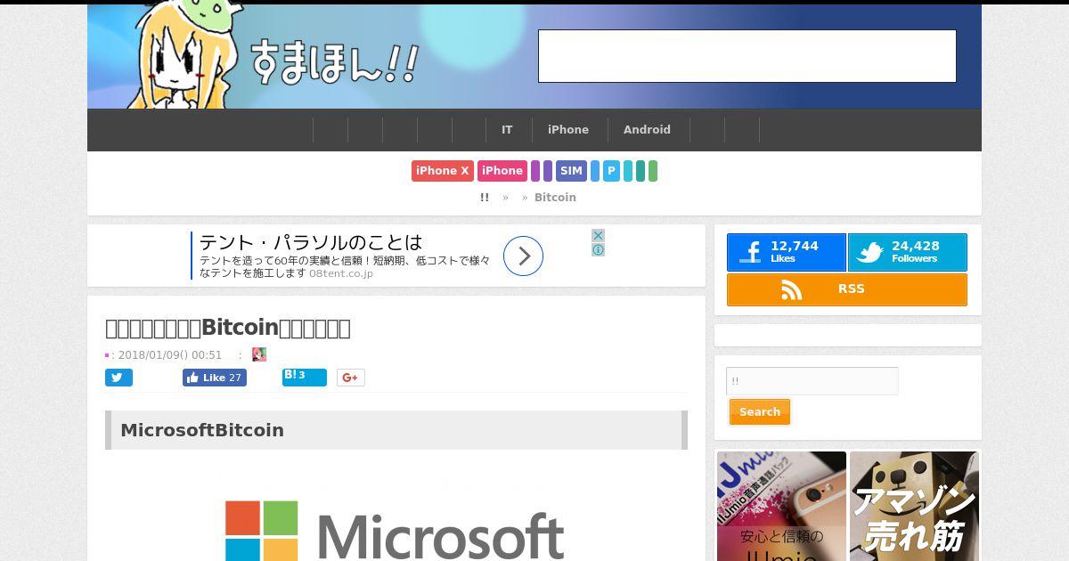Click the MicrosoftBitcoin section heading

[x=396, y=430]
